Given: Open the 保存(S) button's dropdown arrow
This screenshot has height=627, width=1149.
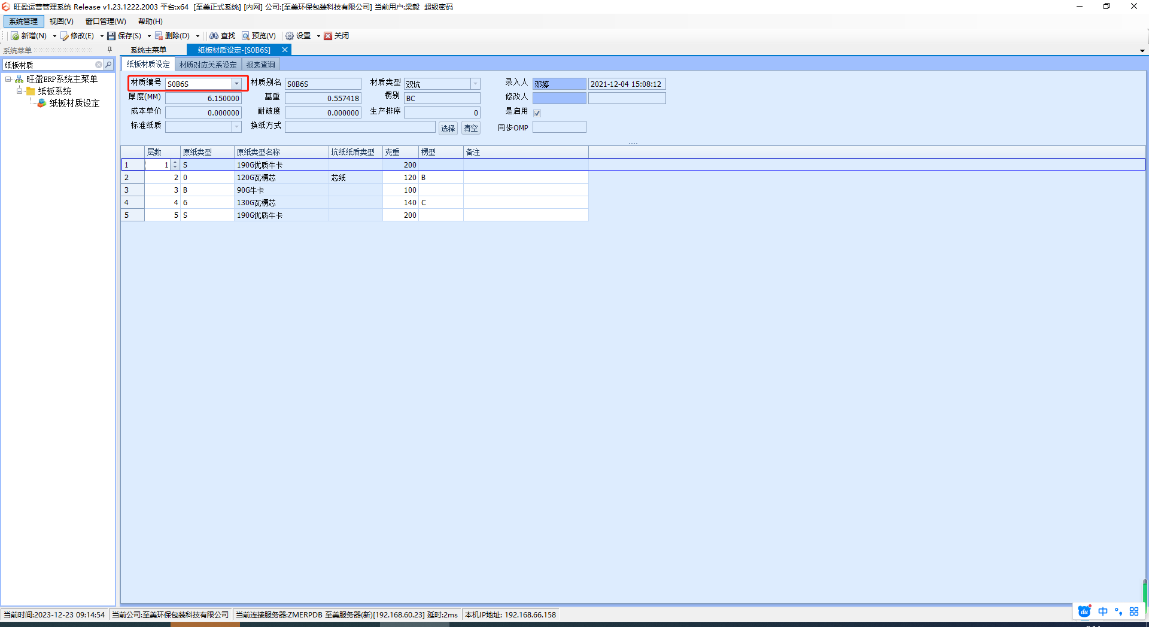Looking at the screenshot, I should click(x=149, y=36).
